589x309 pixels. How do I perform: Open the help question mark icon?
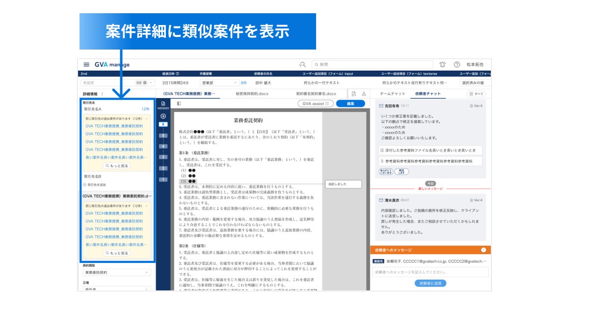pyautogui.click(x=457, y=64)
